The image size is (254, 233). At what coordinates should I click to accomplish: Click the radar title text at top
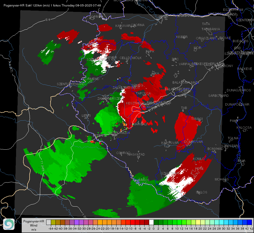click(52, 5)
